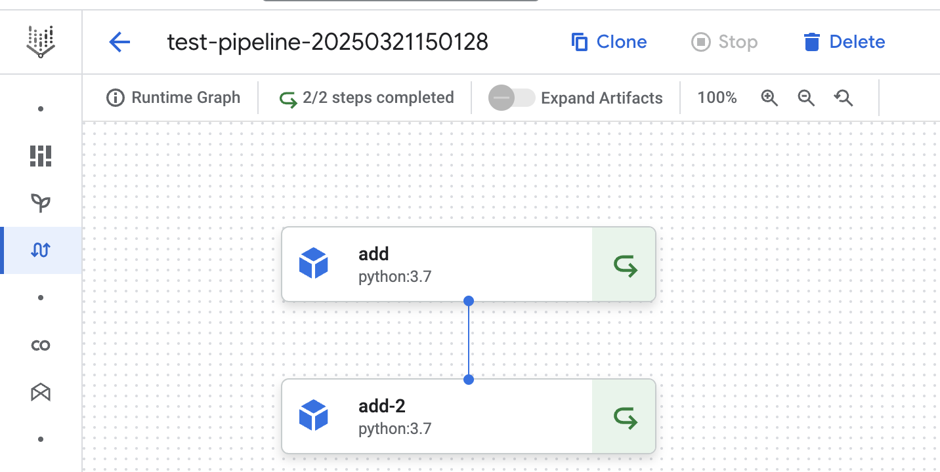Clone the pipeline run
The height and width of the screenshot is (472, 940).
(x=609, y=42)
